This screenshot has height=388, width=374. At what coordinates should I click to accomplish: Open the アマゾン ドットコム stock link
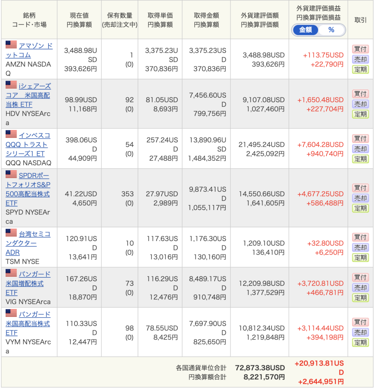tap(29, 50)
